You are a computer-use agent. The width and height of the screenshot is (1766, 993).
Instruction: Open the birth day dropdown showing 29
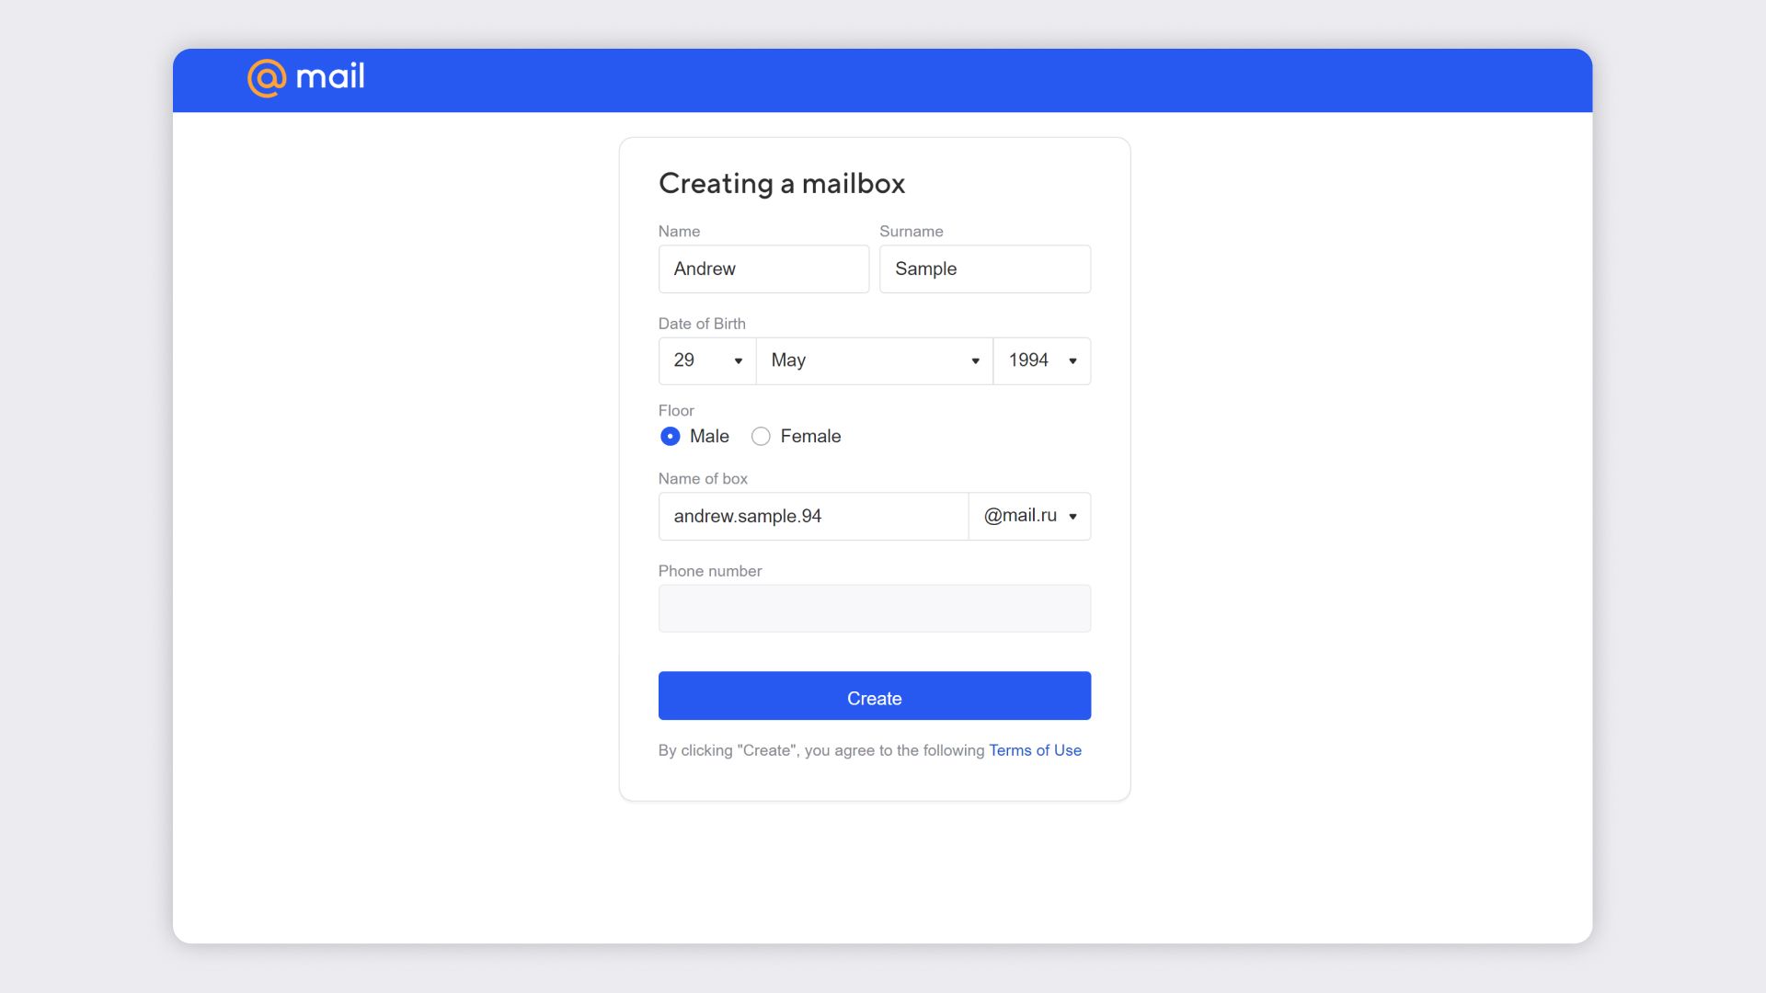(x=706, y=360)
